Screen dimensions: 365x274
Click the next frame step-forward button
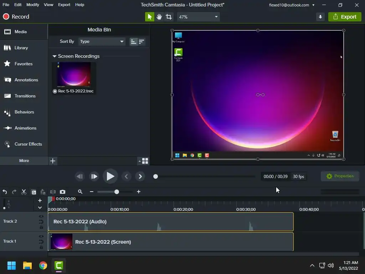[x=94, y=177]
